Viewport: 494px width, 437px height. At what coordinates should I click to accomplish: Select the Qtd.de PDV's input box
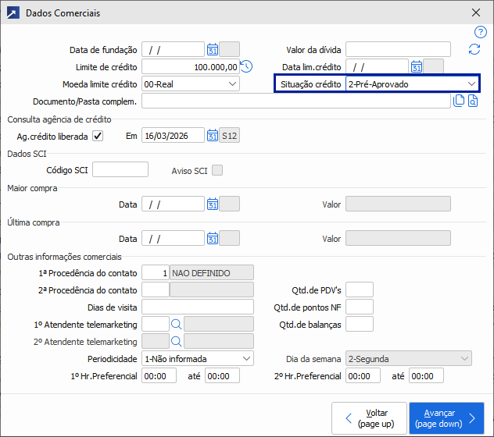pos(360,290)
